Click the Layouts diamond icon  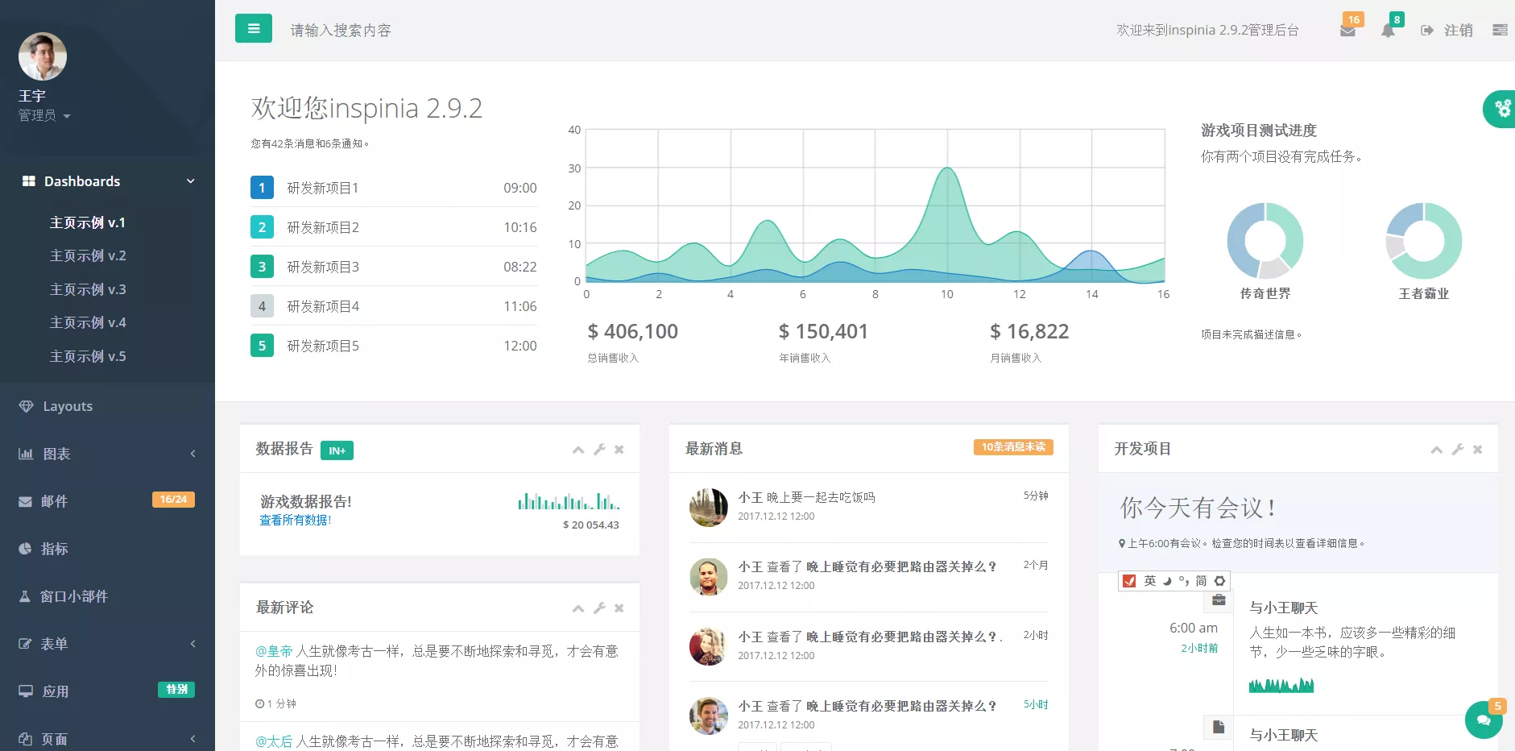click(27, 406)
